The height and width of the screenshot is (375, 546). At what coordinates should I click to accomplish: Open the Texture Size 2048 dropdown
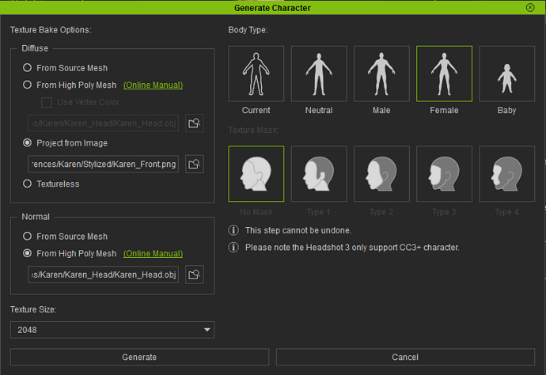pyautogui.click(x=112, y=330)
